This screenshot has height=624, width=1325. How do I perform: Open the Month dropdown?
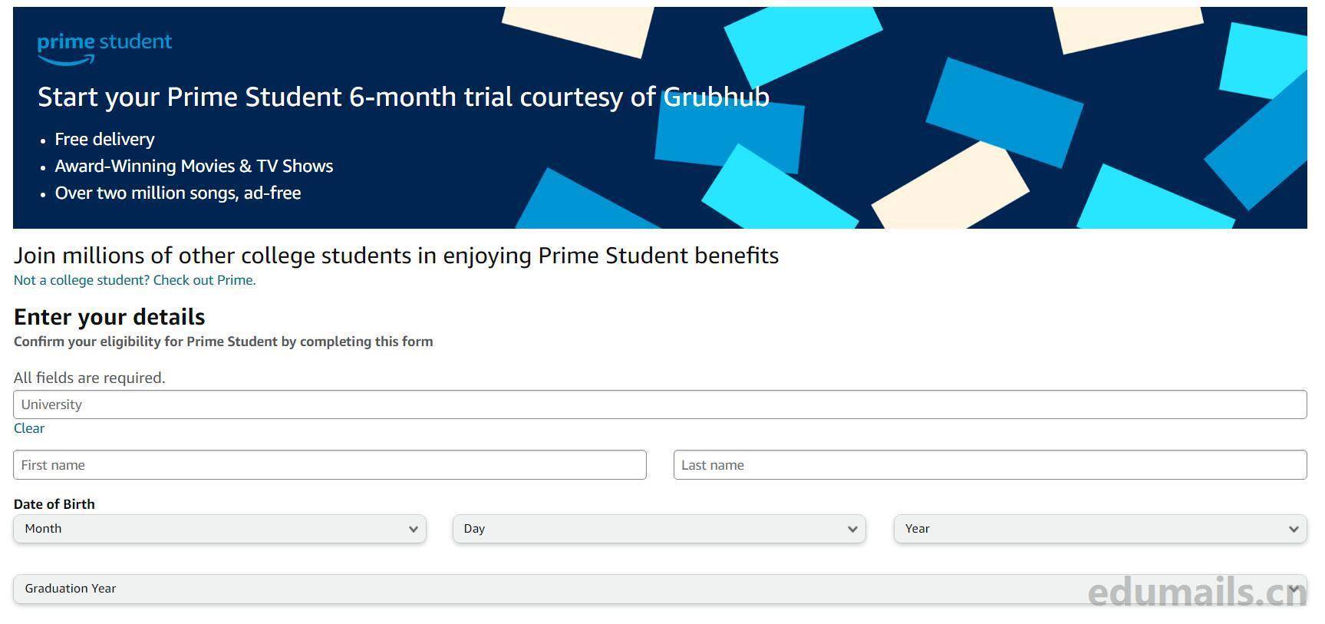tap(219, 528)
